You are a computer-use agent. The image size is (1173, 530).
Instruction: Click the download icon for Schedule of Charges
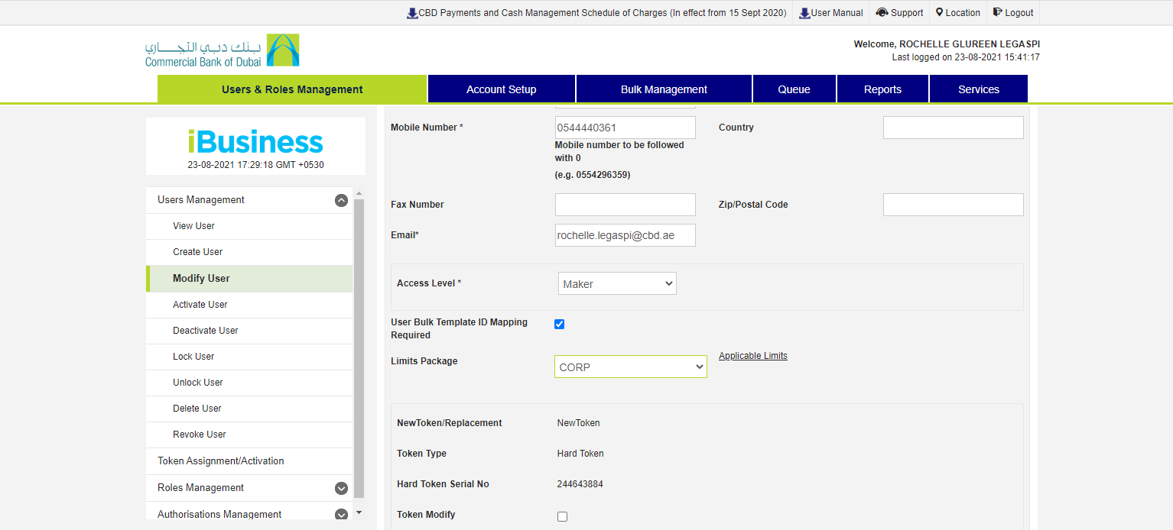[x=412, y=13]
